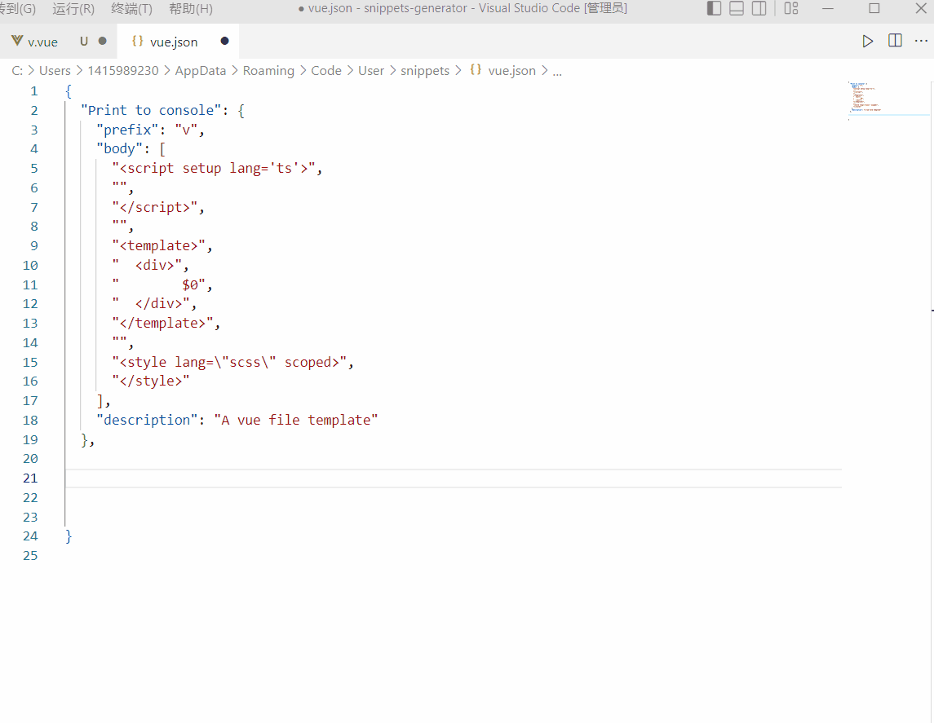Click the JSON braces icon on vue.json tab
934x723 pixels.
coord(138,41)
